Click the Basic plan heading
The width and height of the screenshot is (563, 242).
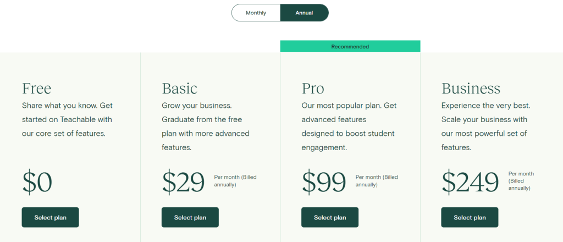coord(180,89)
